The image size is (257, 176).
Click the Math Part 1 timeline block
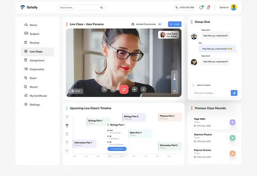pos(140,133)
